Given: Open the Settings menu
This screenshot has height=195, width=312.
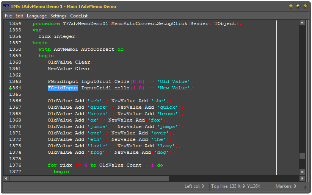Looking at the screenshot, I should pyautogui.click(x=58, y=16).
